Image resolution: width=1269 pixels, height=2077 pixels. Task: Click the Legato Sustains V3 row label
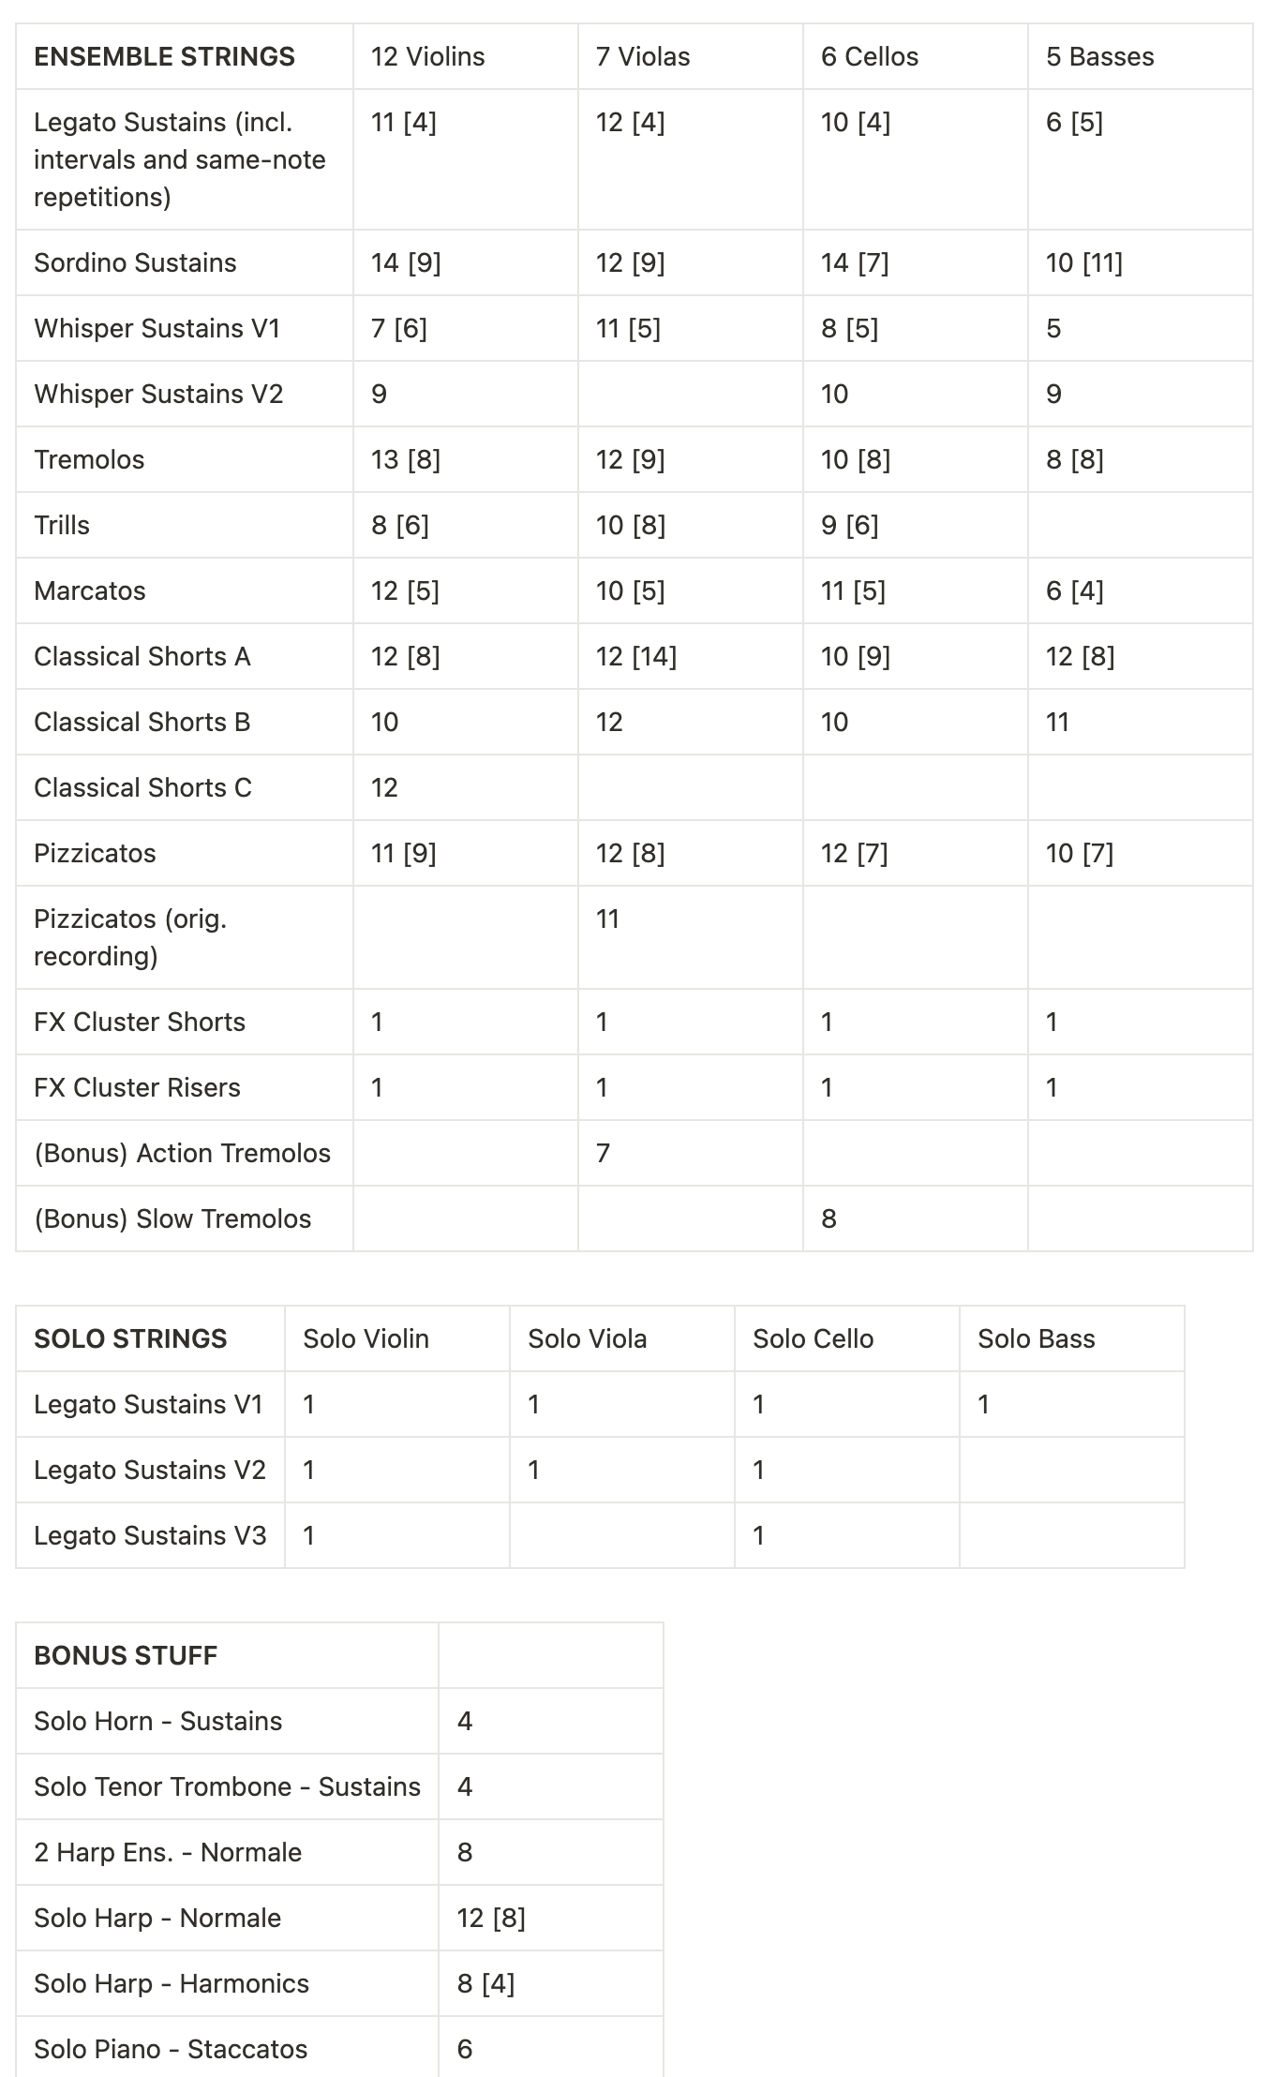(x=150, y=1535)
